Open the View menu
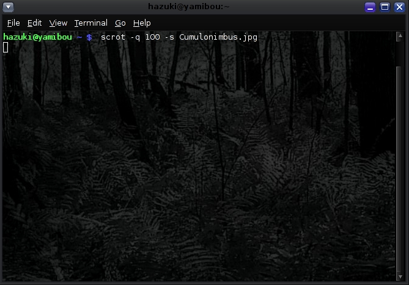Viewport: 409px width, 285px height. (58, 23)
